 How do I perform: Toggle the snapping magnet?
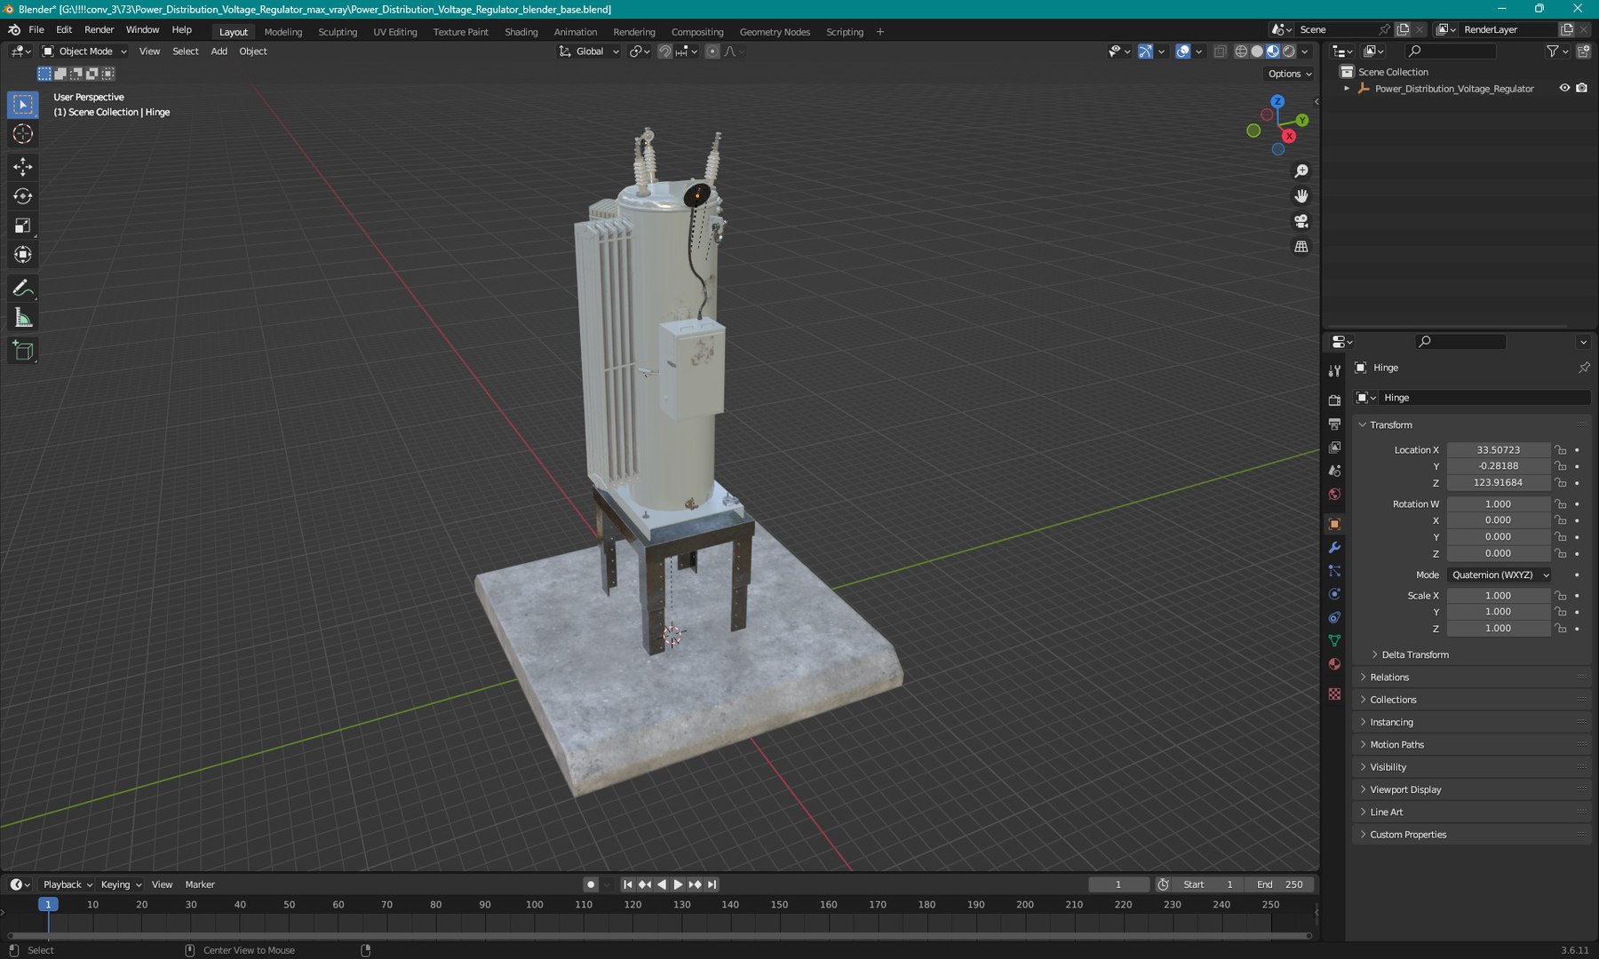664,52
